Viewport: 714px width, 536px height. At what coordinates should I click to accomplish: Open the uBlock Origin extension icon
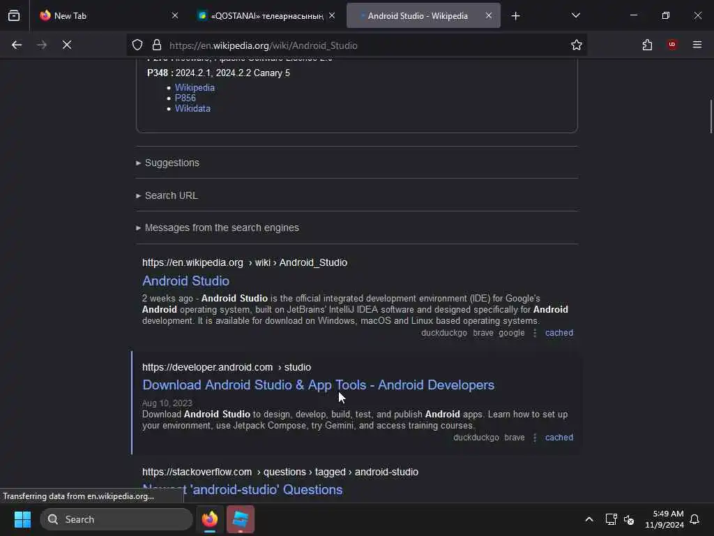(672, 45)
